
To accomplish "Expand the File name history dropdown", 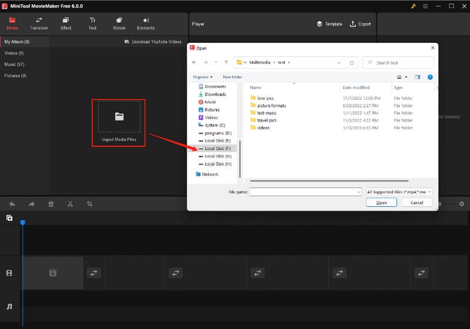I will coord(358,192).
